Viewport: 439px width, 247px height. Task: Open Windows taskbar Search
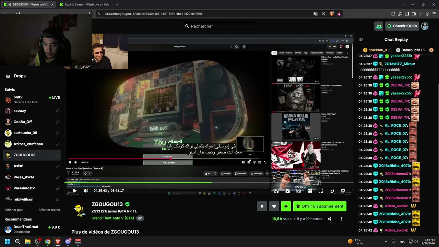click(17, 242)
